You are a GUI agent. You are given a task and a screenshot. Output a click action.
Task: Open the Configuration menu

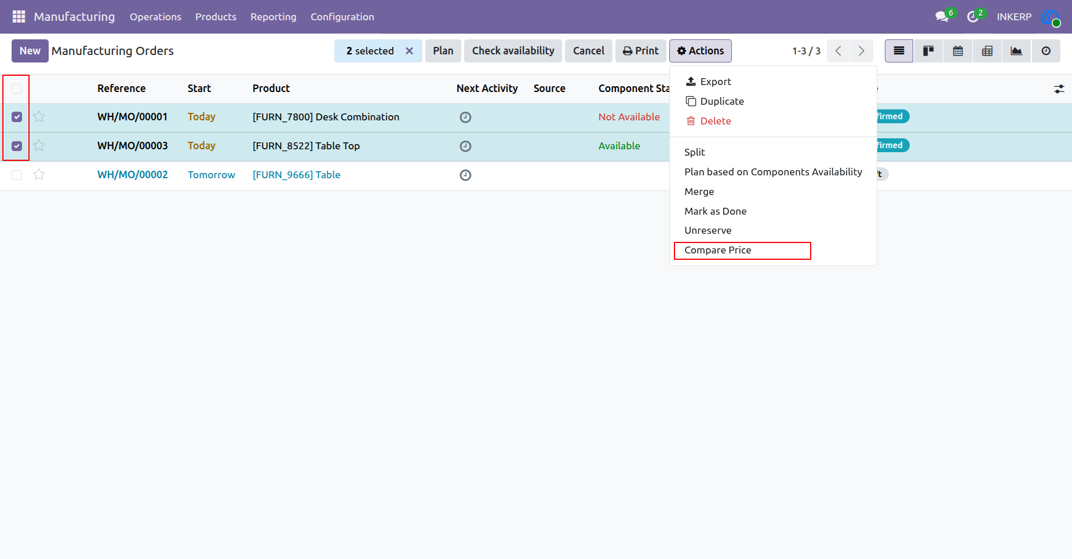342,17
